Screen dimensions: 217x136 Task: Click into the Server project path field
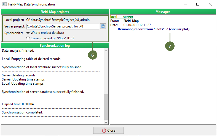point(62,27)
